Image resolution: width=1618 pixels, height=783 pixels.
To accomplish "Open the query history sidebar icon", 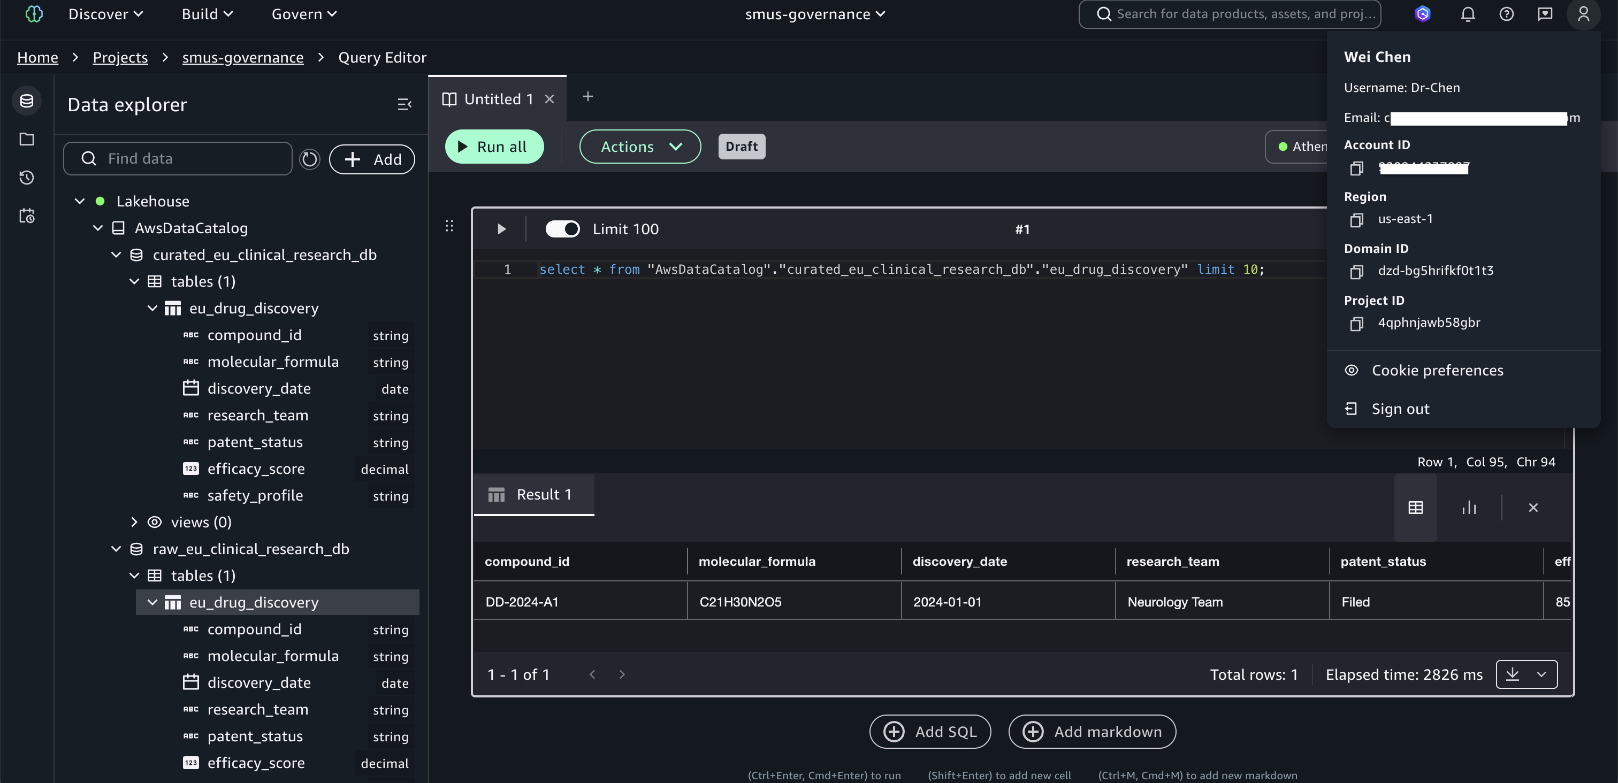I will [x=26, y=178].
